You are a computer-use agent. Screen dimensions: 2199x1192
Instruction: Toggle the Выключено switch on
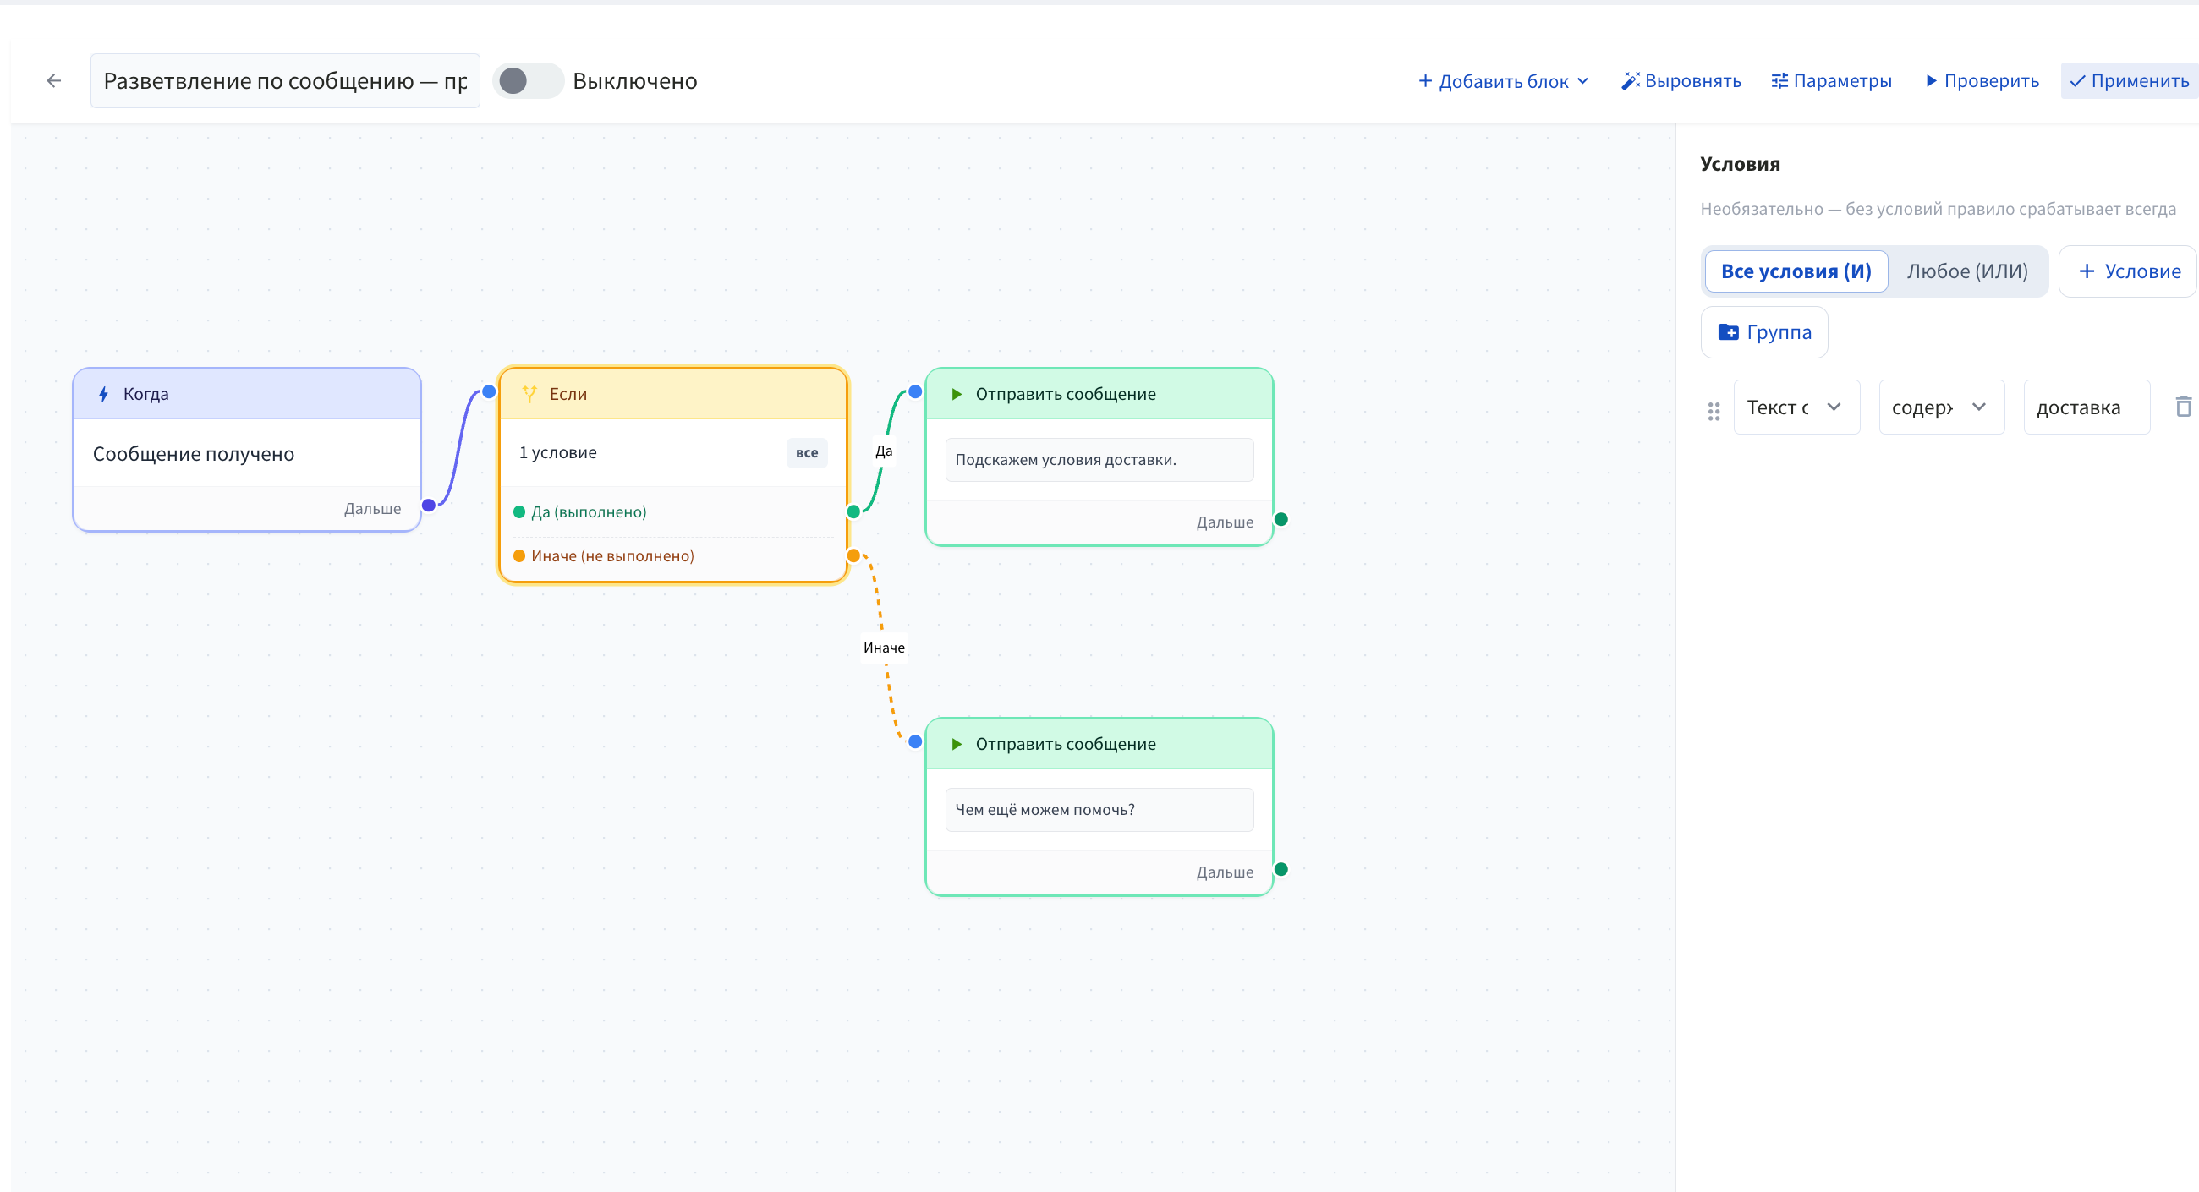tap(528, 81)
